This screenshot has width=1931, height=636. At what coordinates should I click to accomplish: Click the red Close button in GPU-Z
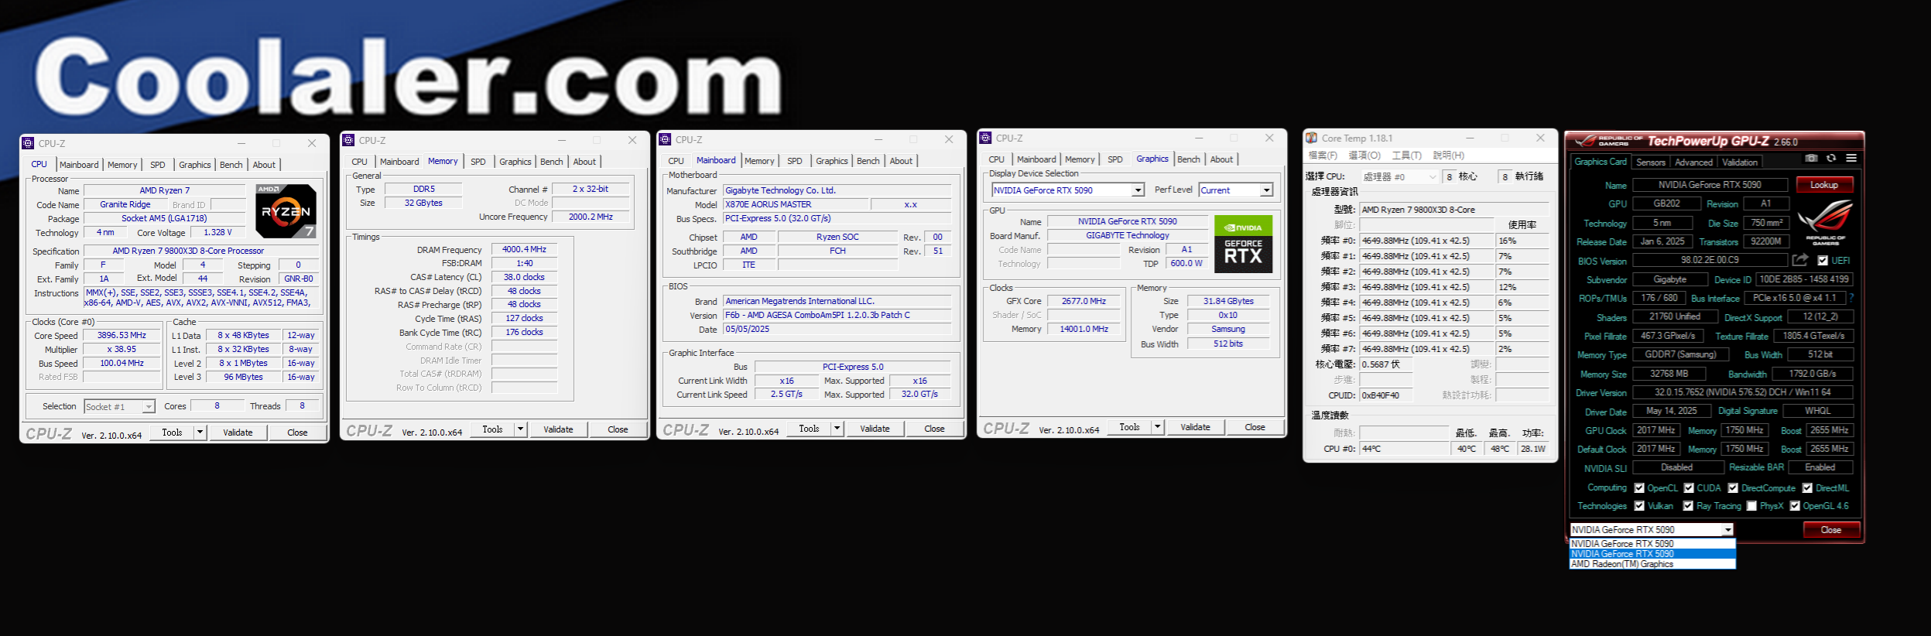point(1830,530)
